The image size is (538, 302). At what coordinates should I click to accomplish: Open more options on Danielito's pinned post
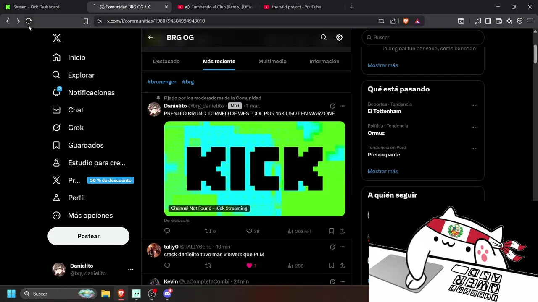(x=342, y=106)
